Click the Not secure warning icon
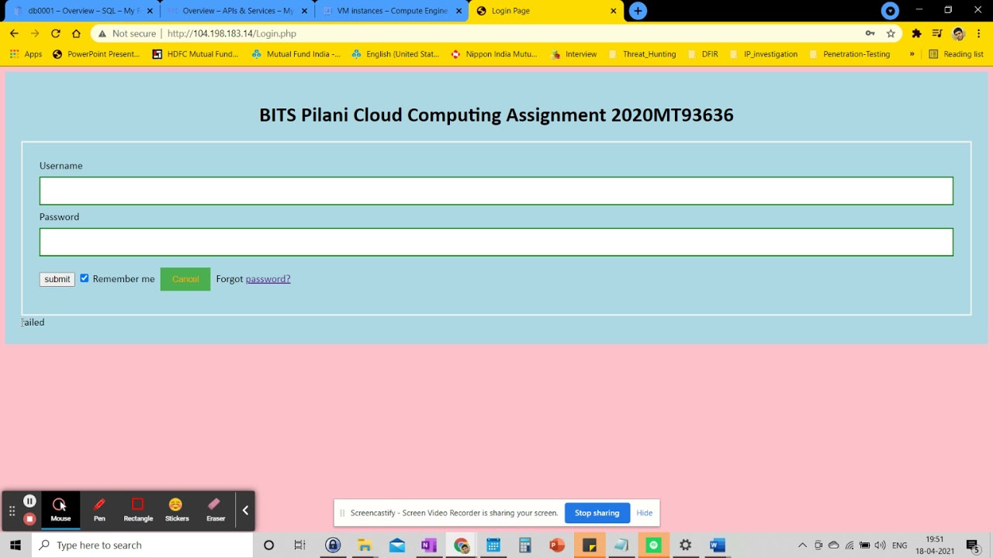Viewport: 993px width, 558px height. tap(102, 33)
